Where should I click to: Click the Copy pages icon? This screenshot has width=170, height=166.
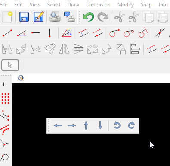coord(148,17)
